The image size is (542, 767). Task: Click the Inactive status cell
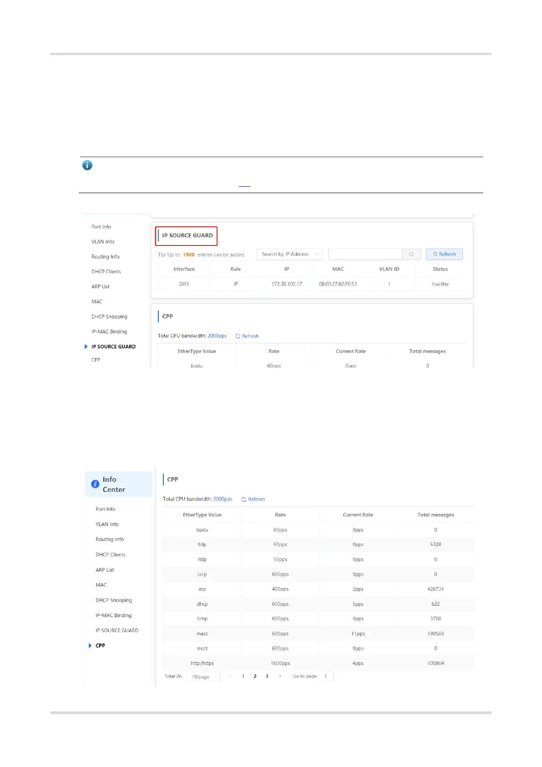point(440,284)
